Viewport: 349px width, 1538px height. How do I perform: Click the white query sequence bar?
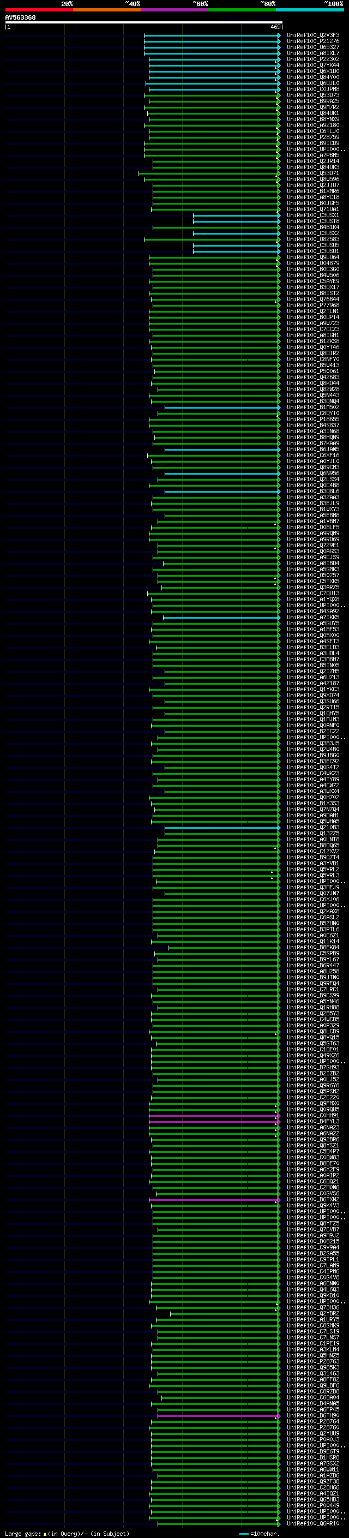(144, 23)
